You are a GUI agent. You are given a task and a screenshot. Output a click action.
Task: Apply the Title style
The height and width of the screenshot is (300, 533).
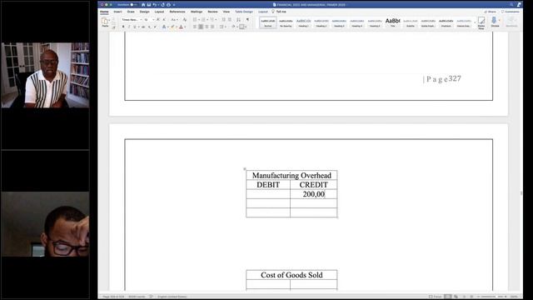pos(392,22)
